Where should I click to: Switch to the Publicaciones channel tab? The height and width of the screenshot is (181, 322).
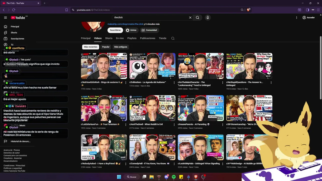[148, 38]
